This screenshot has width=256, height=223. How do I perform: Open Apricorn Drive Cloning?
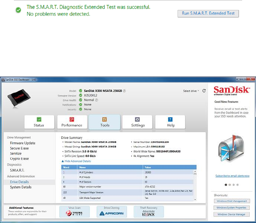pos(112,212)
